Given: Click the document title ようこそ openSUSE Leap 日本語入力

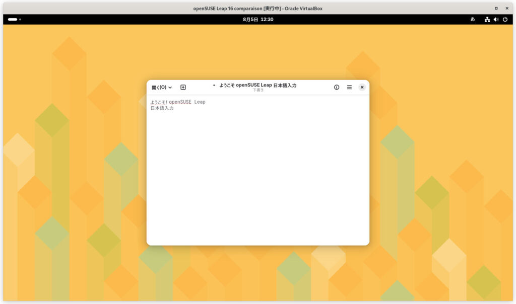Looking at the screenshot, I should (x=257, y=85).
